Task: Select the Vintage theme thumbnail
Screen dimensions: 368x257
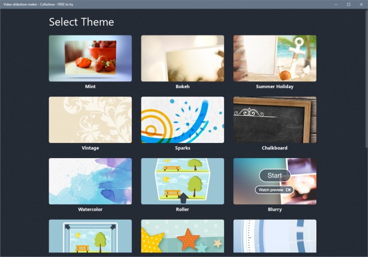Action: pos(91,120)
